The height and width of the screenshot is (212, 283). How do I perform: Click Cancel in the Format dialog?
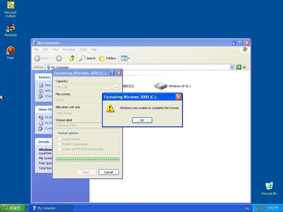pos(109,172)
